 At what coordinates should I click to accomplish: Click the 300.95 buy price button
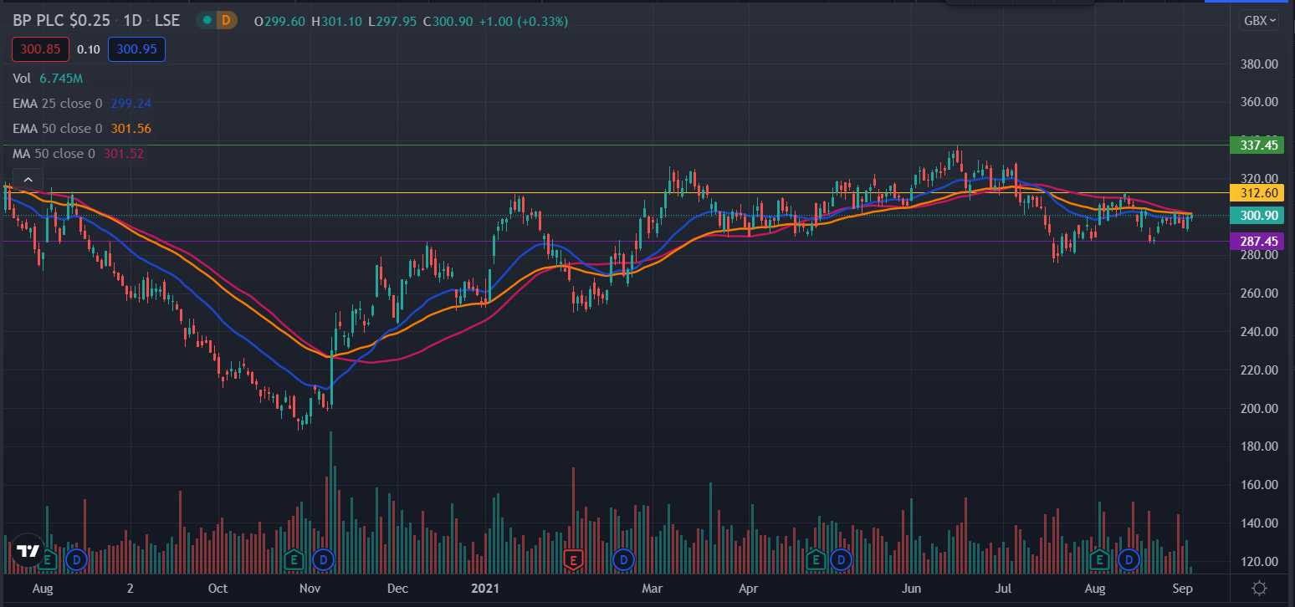coord(136,49)
